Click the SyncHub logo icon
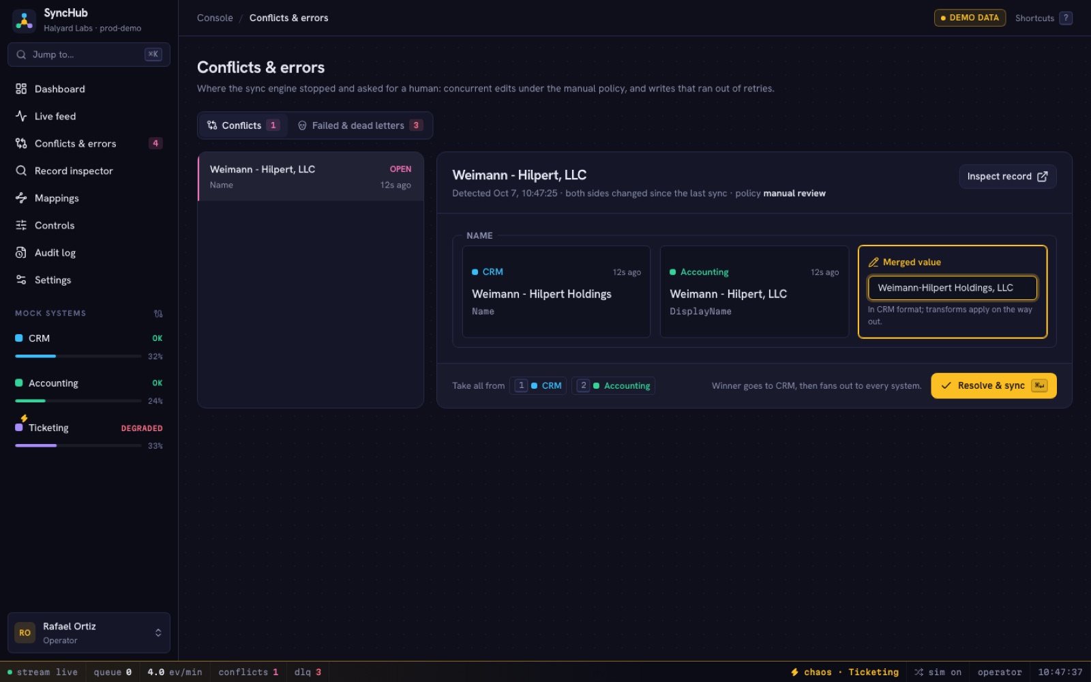Image resolution: width=1091 pixels, height=682 pixels. click(x=25, y=20)
